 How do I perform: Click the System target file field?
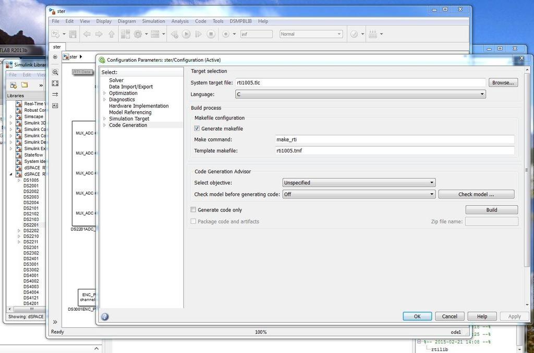[x=360, y=83]
